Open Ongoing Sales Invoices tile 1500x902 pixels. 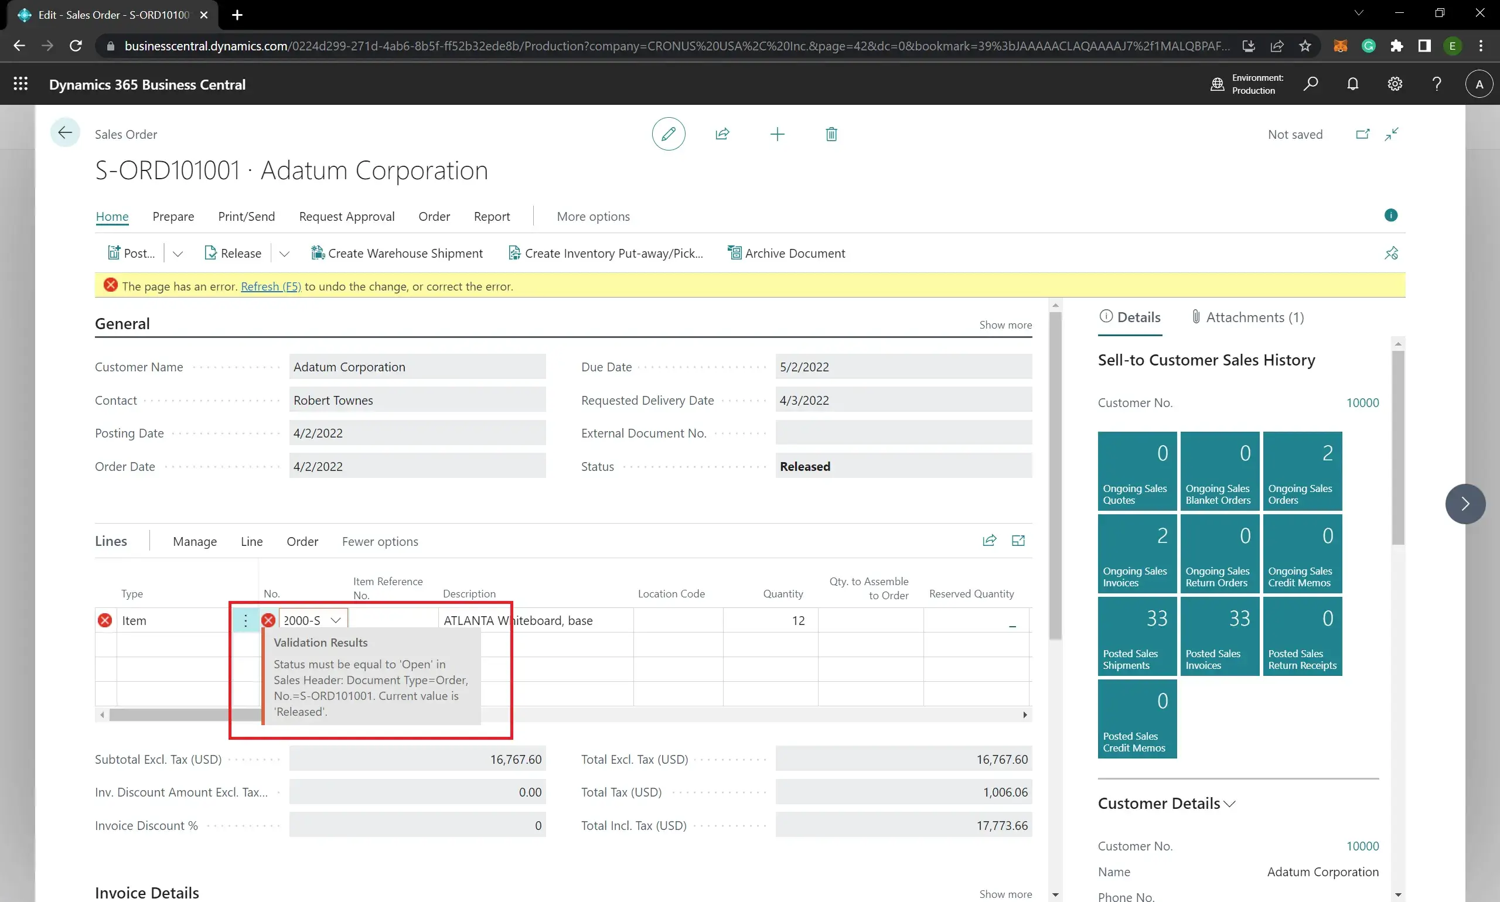pyautogui.click(x=1136, y=553)
